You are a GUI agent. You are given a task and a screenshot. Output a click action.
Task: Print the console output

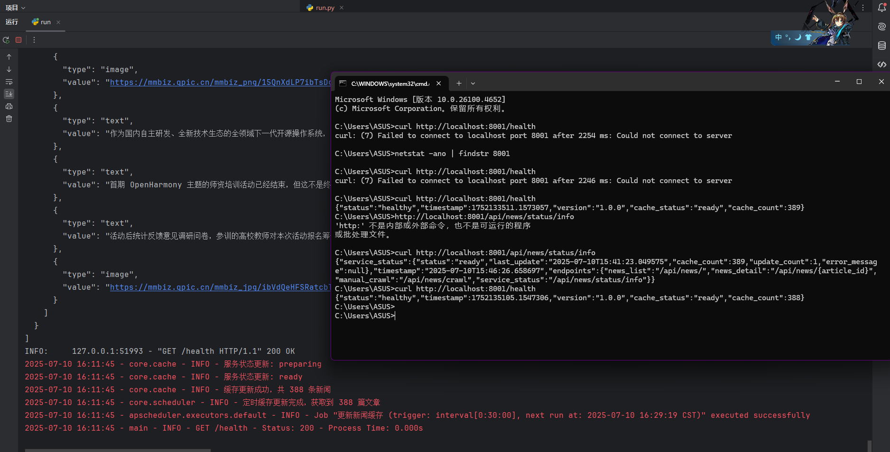click(9, 106)
